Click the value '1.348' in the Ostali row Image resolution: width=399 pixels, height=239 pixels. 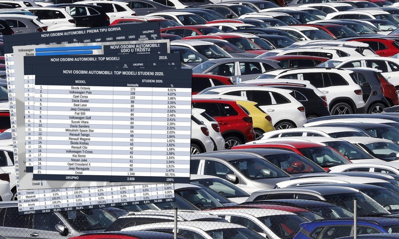[131, 174]
